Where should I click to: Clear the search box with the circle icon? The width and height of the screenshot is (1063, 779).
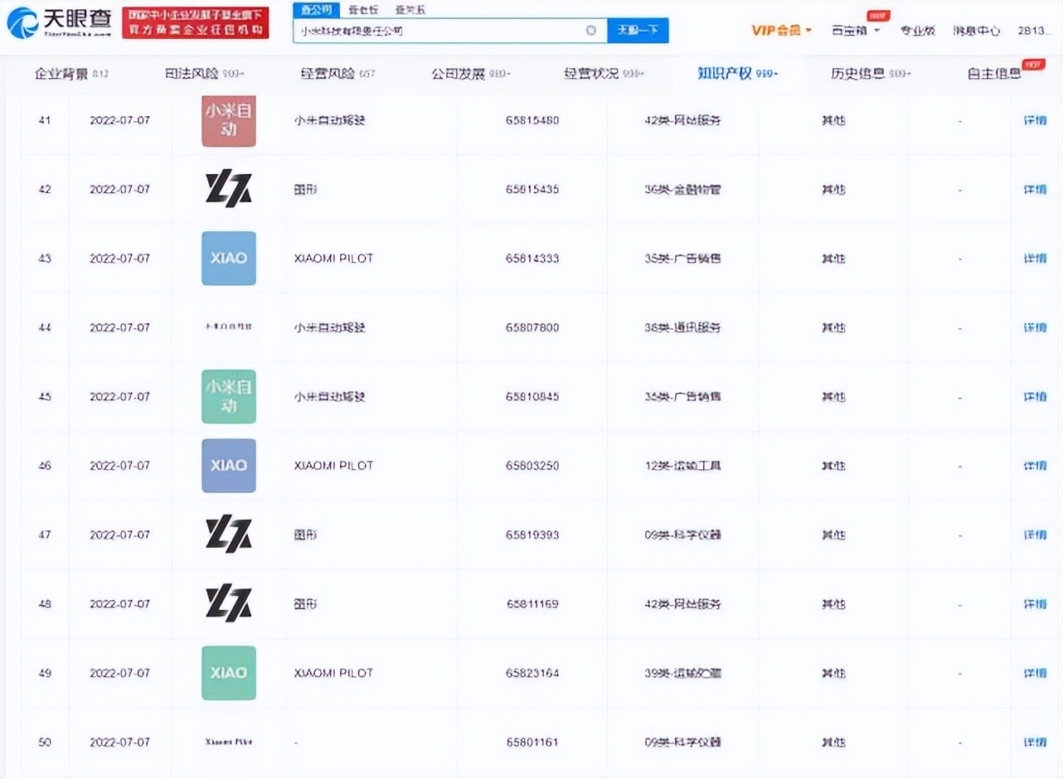click(590, 31)
